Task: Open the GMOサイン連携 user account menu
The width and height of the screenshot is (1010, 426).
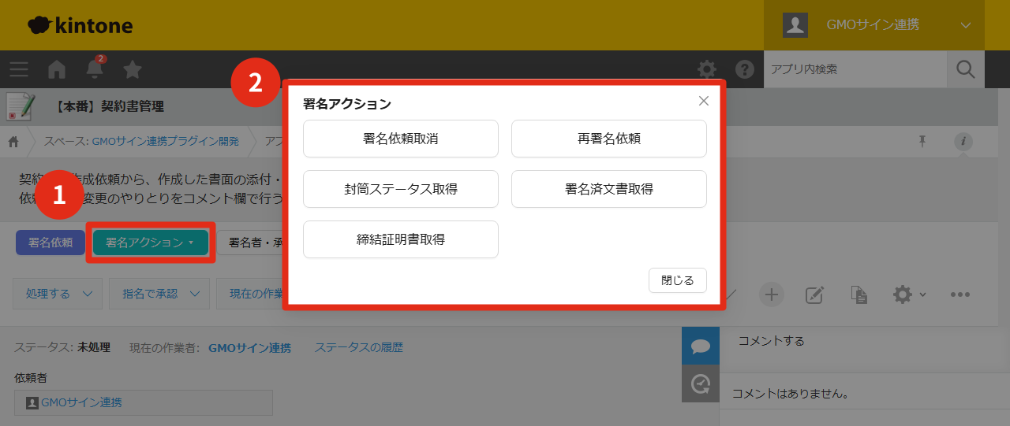Action: click(x=874, y=25)
